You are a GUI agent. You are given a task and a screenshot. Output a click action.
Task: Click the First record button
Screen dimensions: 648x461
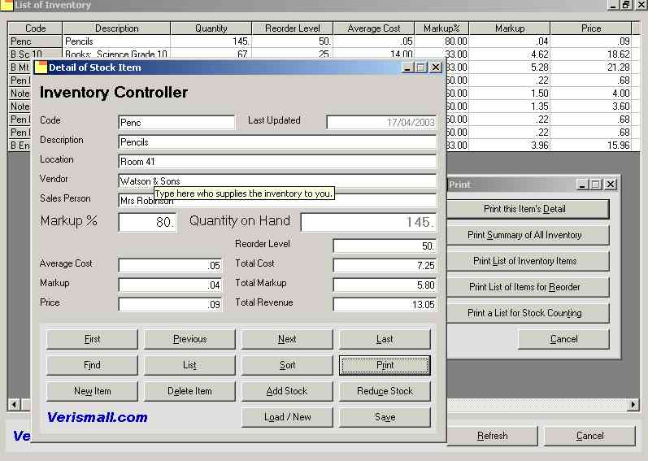[x=92, y=339]
